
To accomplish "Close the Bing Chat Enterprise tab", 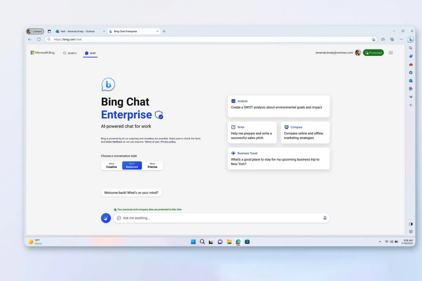I will coord(157,32).
